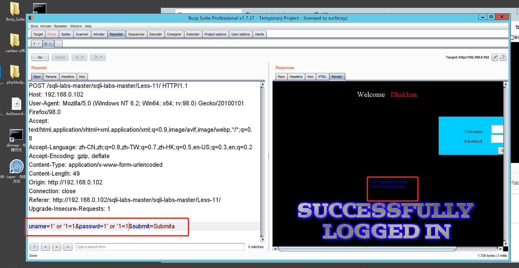Switch to the Sequencer tab

136,35
